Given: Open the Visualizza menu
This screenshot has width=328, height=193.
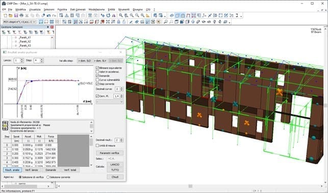Looking at the screenshot, I should point(35,10).
